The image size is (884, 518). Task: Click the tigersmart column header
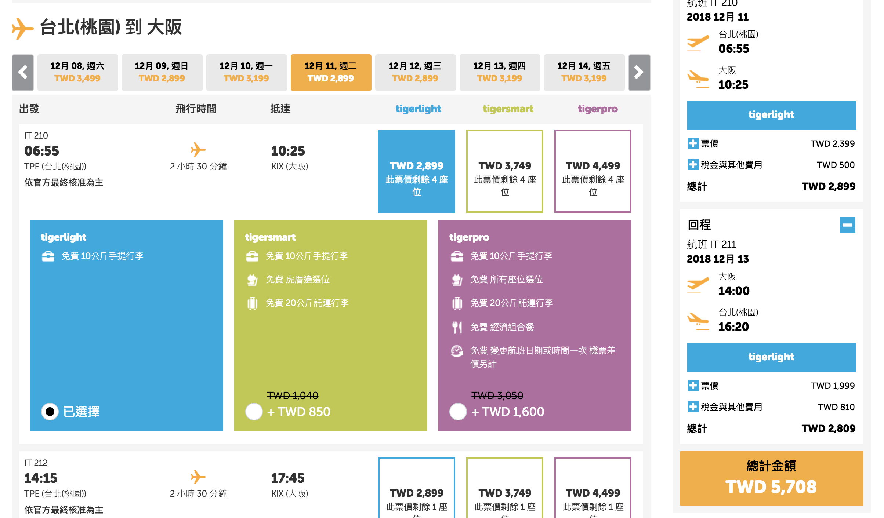508,109
